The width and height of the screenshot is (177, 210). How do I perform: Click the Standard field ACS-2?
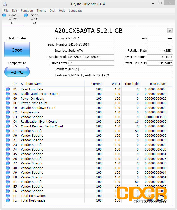tap(120, 69)
